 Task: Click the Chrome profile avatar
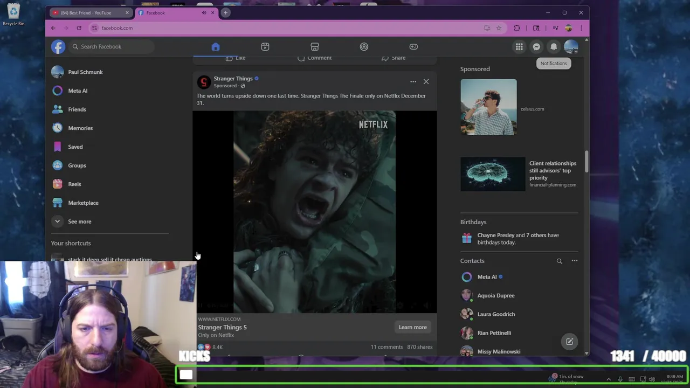coord(568,28)
